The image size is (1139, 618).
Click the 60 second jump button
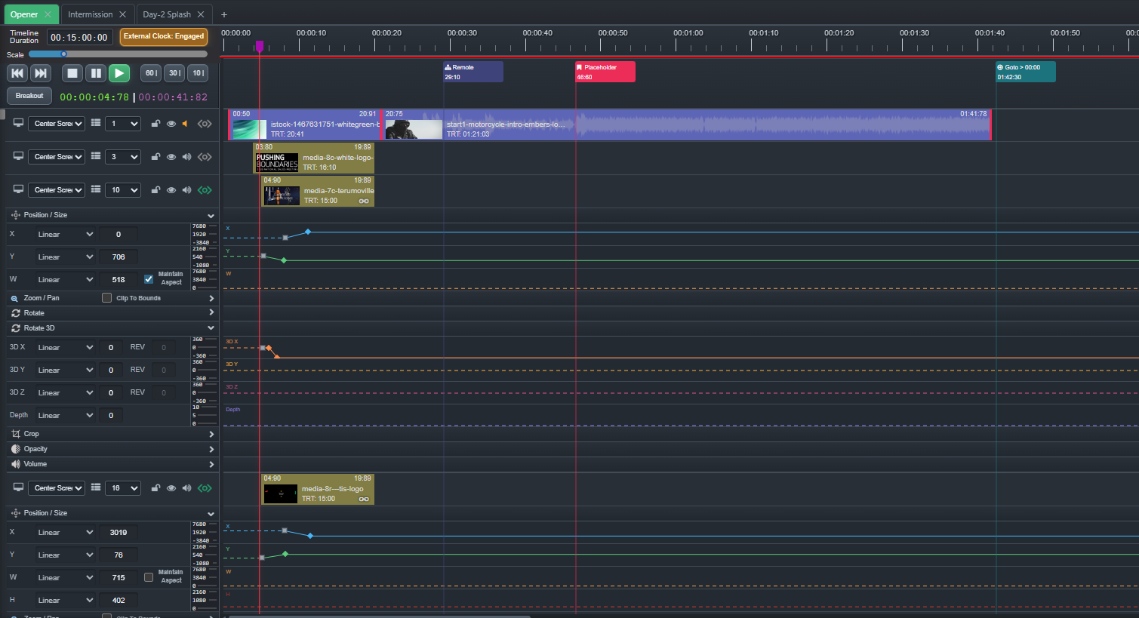151,73
